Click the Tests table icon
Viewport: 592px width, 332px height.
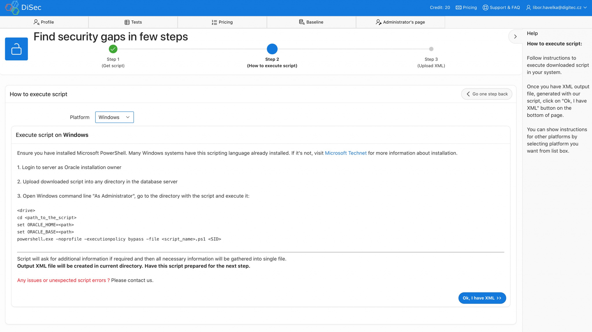(x=127, y=22)
